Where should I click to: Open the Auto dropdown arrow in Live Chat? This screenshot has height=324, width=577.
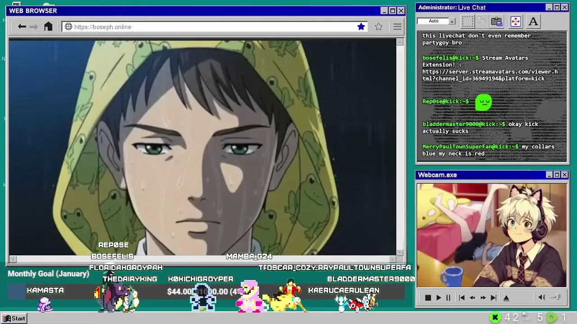452,21
